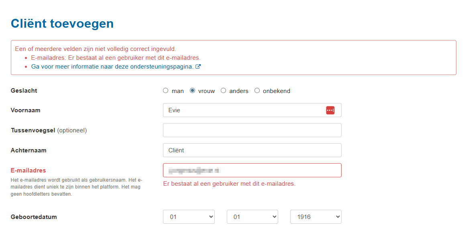The height and width of the screenshot is (229, 464).
Task: Mark gender as 'onbekend'
Action: click(x=257, y=91)
